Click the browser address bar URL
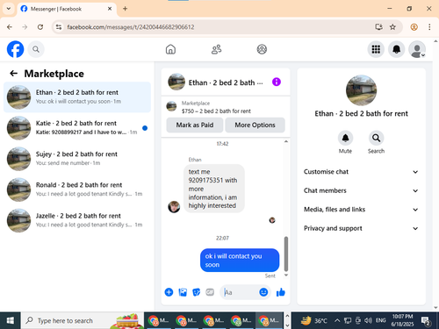 click(131, 27)
